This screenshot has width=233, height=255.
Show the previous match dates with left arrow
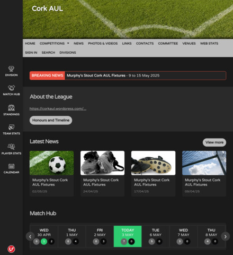30,236
